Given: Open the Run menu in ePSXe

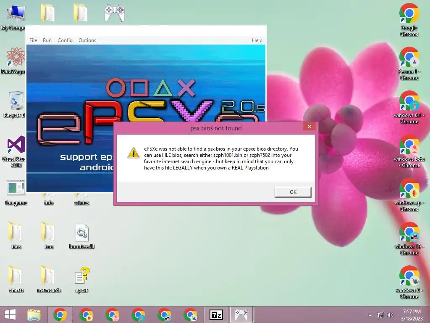Looking at the screenshot, I should click(x=47, y=40).
